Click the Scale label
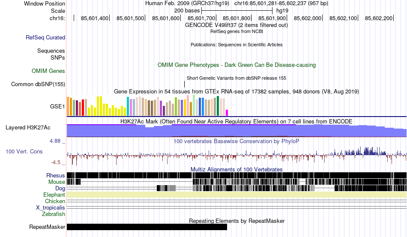The image size is (407, 237). pyautogui.click(x=58, y=11)
